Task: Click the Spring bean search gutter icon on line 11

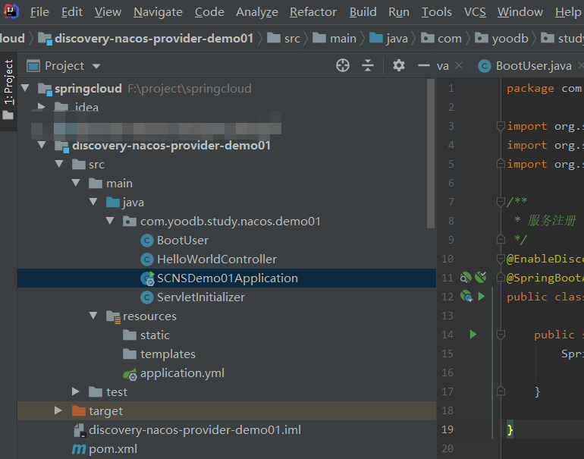Action: pyautogui.click(x=466, y=277)
